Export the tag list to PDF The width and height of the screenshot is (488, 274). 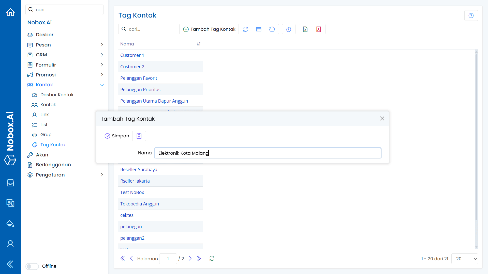318,29
